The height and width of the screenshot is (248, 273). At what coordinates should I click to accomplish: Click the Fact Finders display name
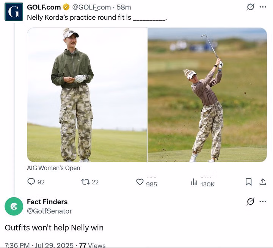tap(47, 201)
